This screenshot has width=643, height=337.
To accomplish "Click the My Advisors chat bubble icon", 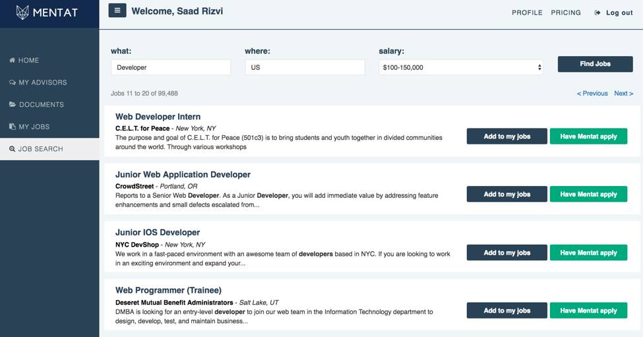I will click(12, 82).
